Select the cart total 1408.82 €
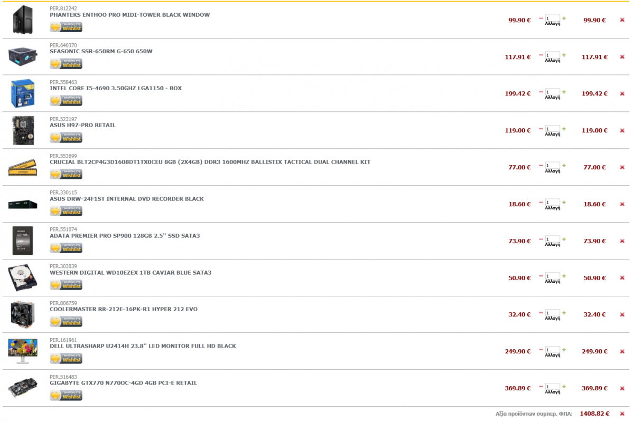The height and width of the screenshot is (423, 634). [594, 414]
